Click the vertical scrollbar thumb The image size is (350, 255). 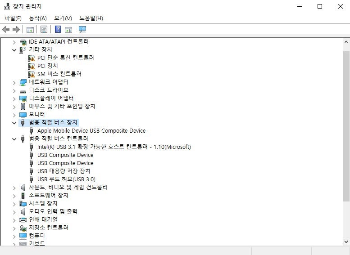[x=346, y=126]
